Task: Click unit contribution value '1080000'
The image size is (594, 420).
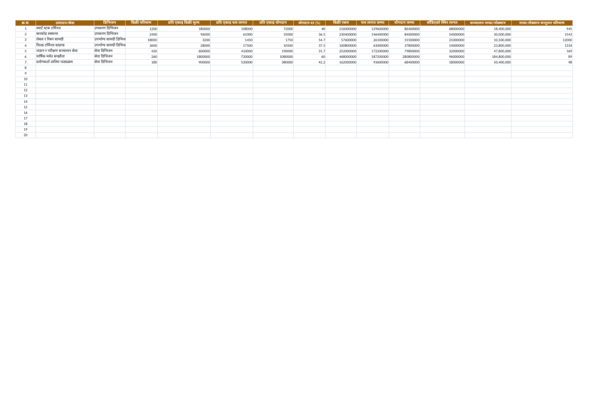Action: pyautogui.click(x=273, y=57)
